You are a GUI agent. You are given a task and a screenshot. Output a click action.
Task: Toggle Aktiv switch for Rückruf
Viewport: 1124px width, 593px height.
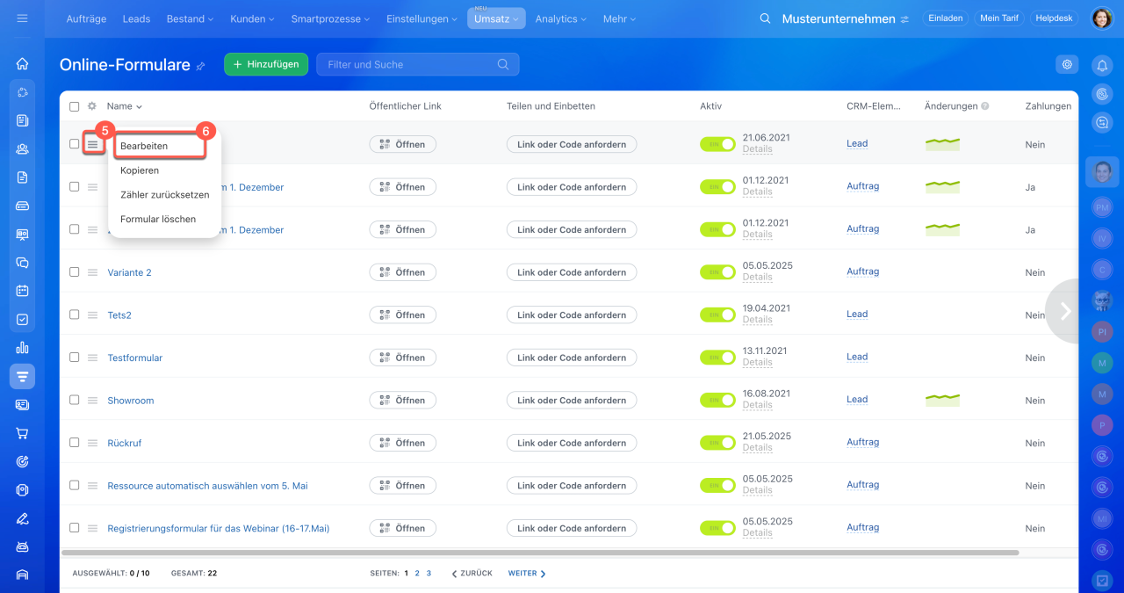(x=717, y=443)
